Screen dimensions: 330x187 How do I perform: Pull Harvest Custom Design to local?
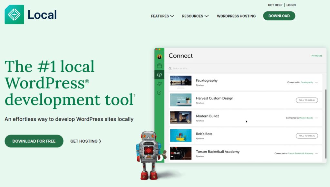click(307, 100)
